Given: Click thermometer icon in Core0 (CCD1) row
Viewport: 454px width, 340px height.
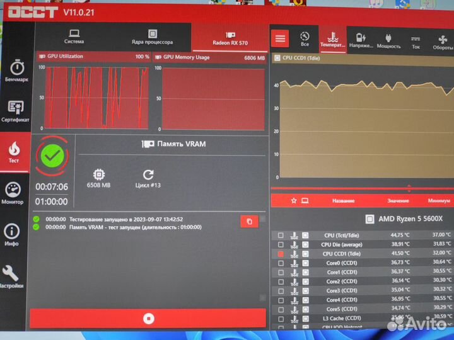Looking at the screenshot, I should [294, 263].
